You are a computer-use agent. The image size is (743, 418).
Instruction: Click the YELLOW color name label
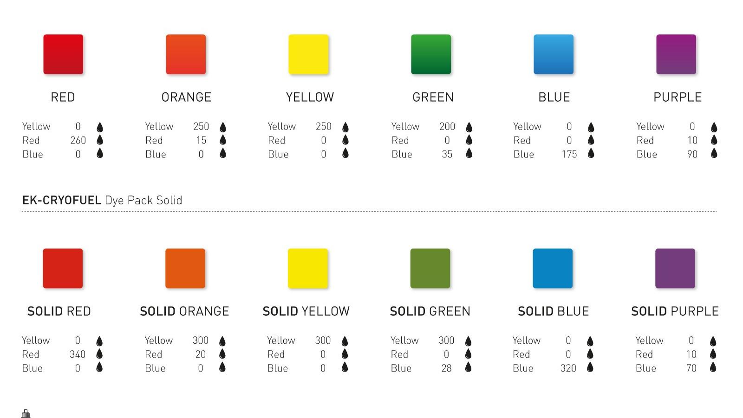point(310,97)
